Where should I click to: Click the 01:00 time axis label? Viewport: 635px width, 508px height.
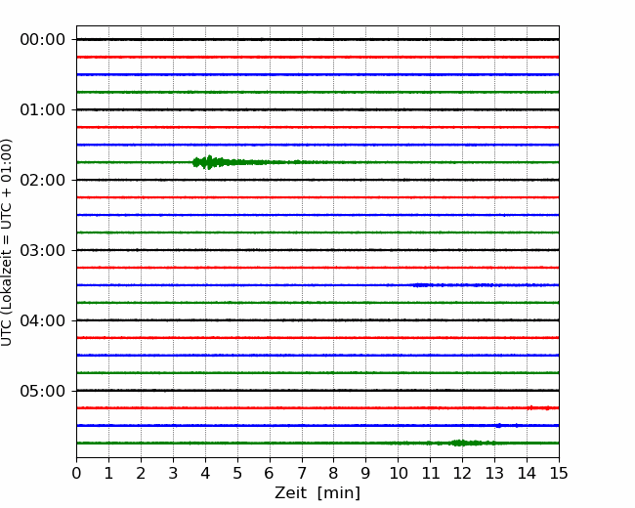[43, 109]
